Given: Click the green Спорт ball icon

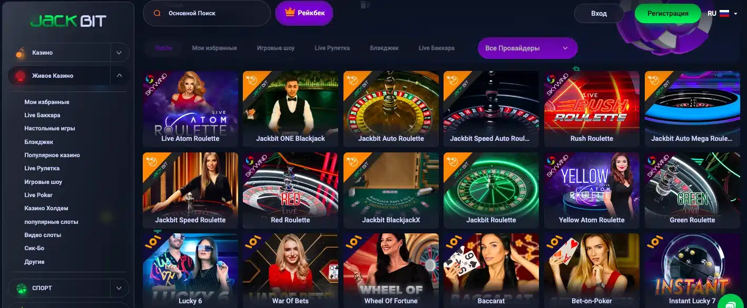Looking at the screenshot, I should 21,288.
